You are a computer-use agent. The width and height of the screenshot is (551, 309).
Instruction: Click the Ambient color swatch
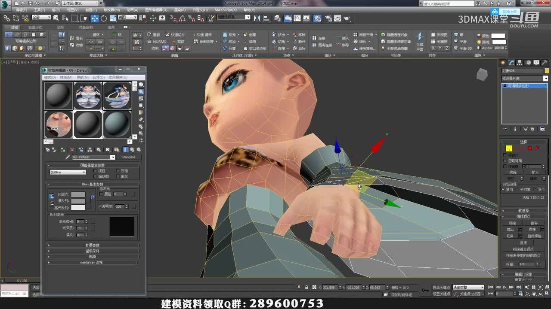[78, 194]
